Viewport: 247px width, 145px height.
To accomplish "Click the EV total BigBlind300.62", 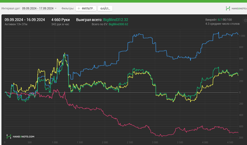I will (x=118, y=24).
